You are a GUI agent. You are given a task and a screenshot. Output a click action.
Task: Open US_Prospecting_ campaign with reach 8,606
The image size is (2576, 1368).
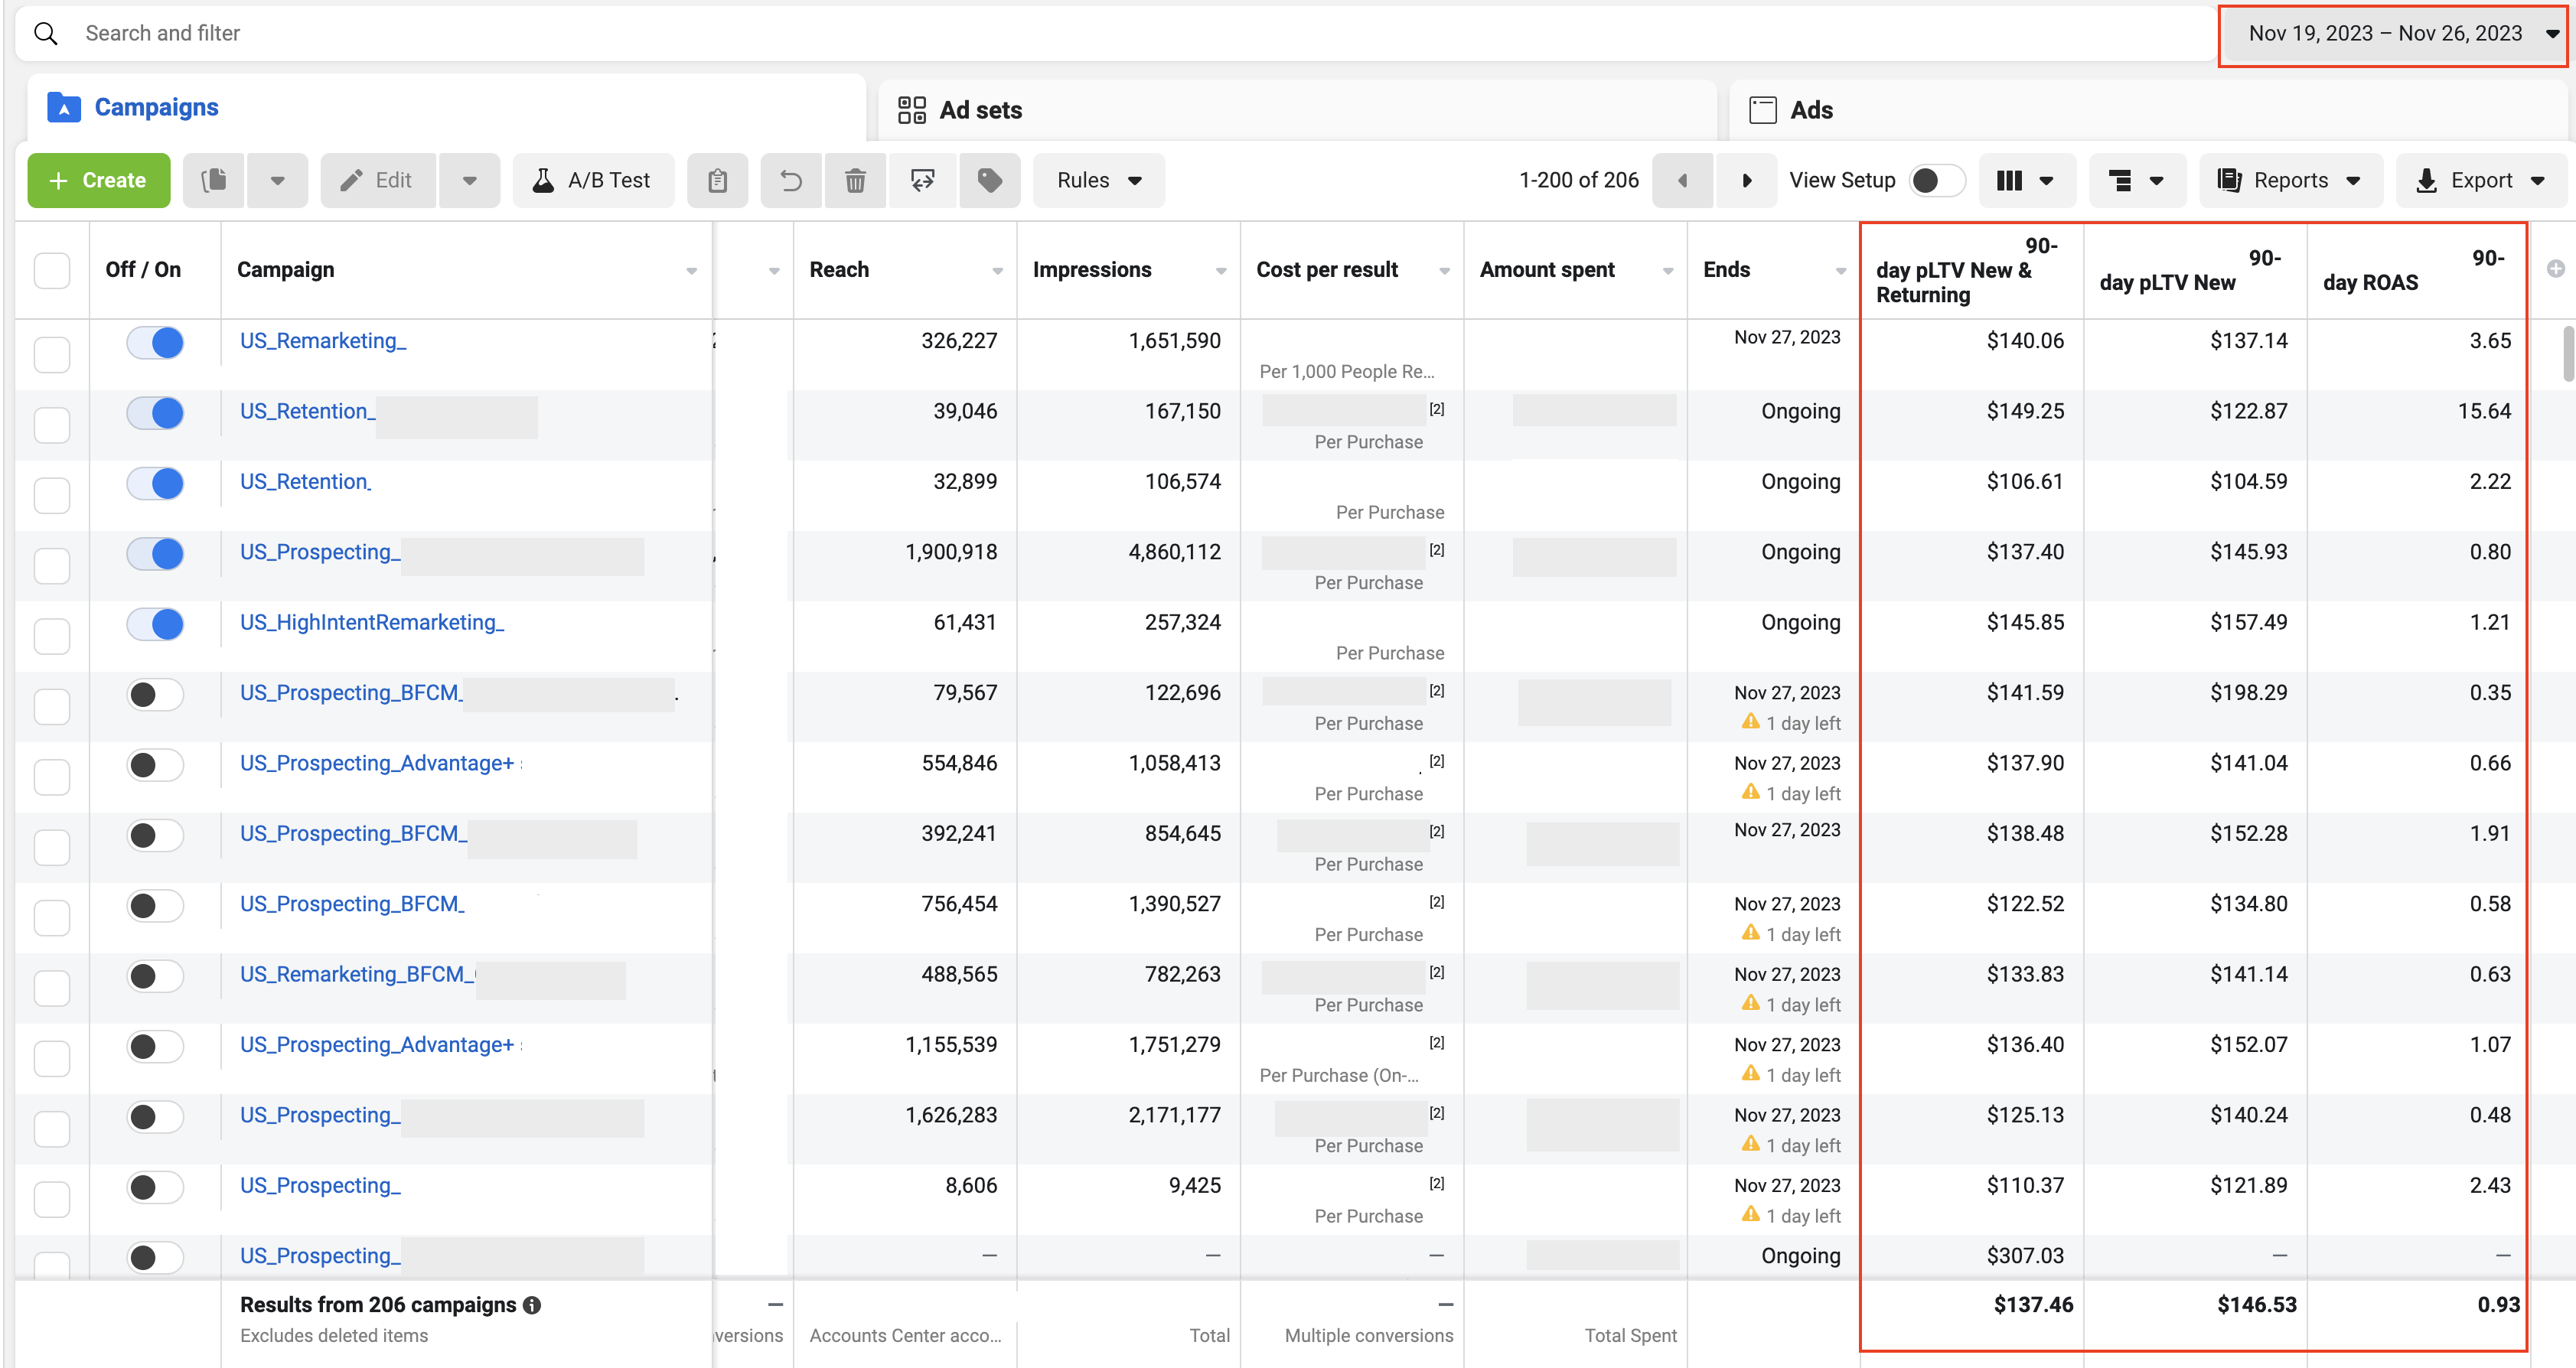click(x=320, y=1186)
